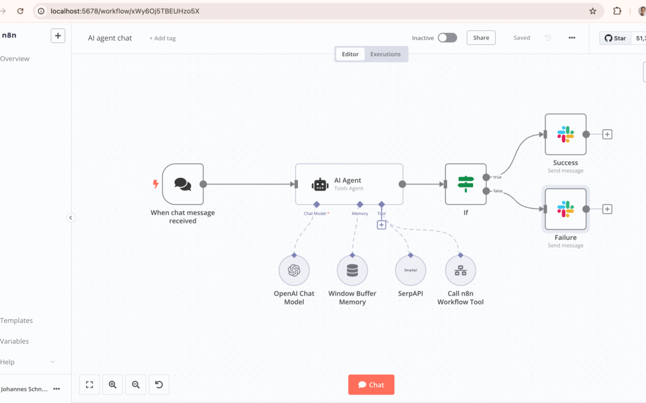Click the AI Agent Chat Model connector
Screen dimensions: 646x403
[x=316, y=204]
